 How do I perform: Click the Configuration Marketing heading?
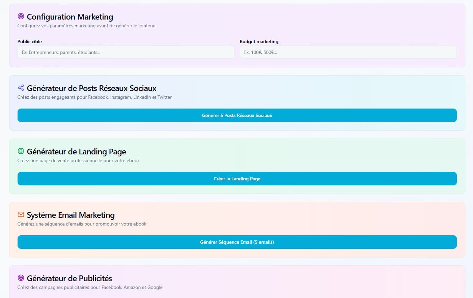[x=70, y=17]
